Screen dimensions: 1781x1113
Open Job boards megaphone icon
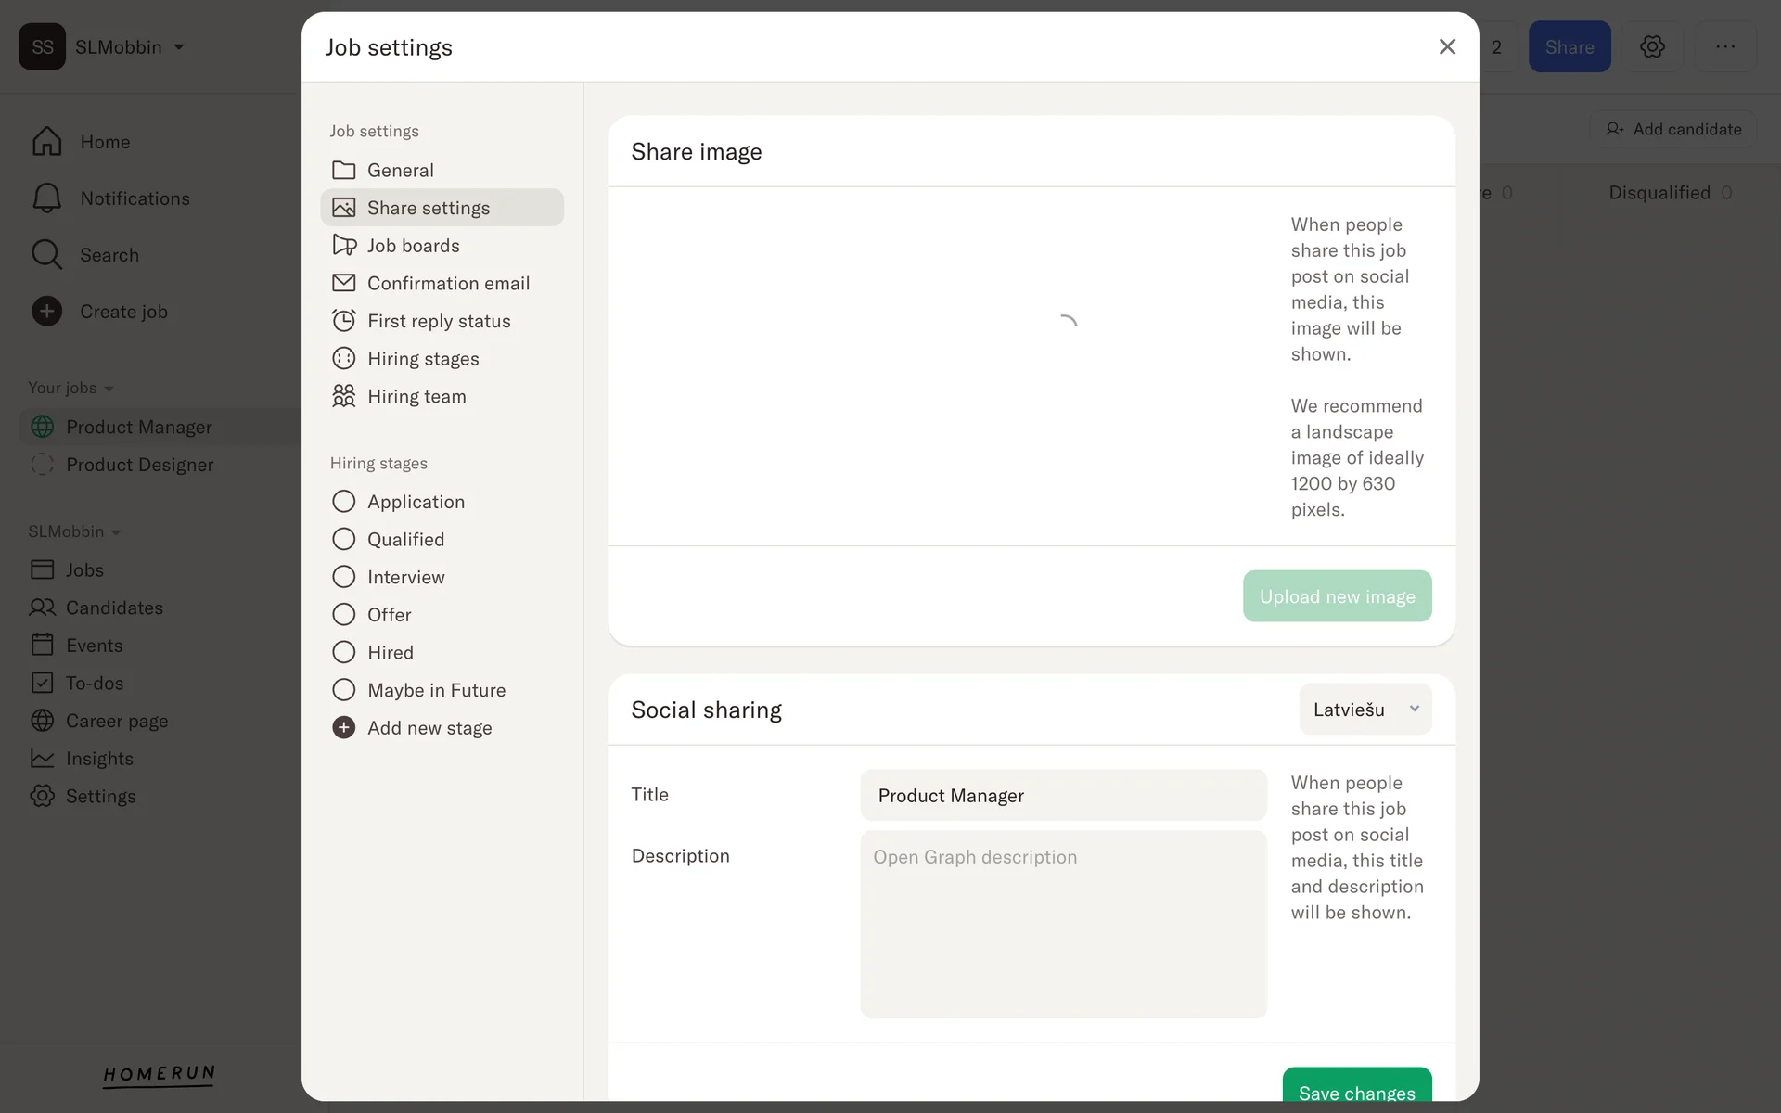pos(344,246)
